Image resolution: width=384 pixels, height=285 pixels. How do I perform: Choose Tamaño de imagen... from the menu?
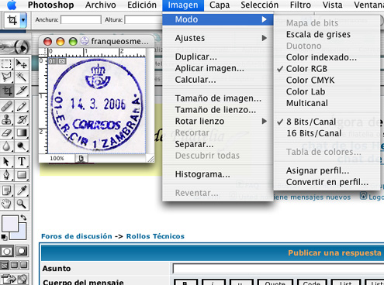(x=218, y=98)
